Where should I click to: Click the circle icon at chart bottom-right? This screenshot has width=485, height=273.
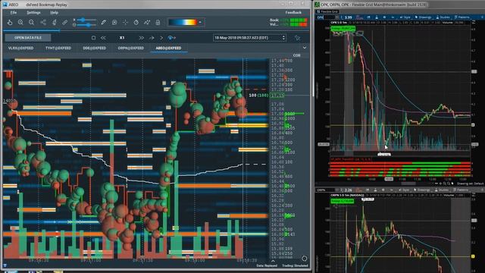(x=305, y=259)
